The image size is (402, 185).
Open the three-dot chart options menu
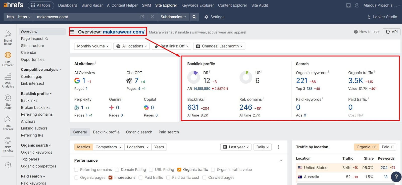(x=278, y=147)
